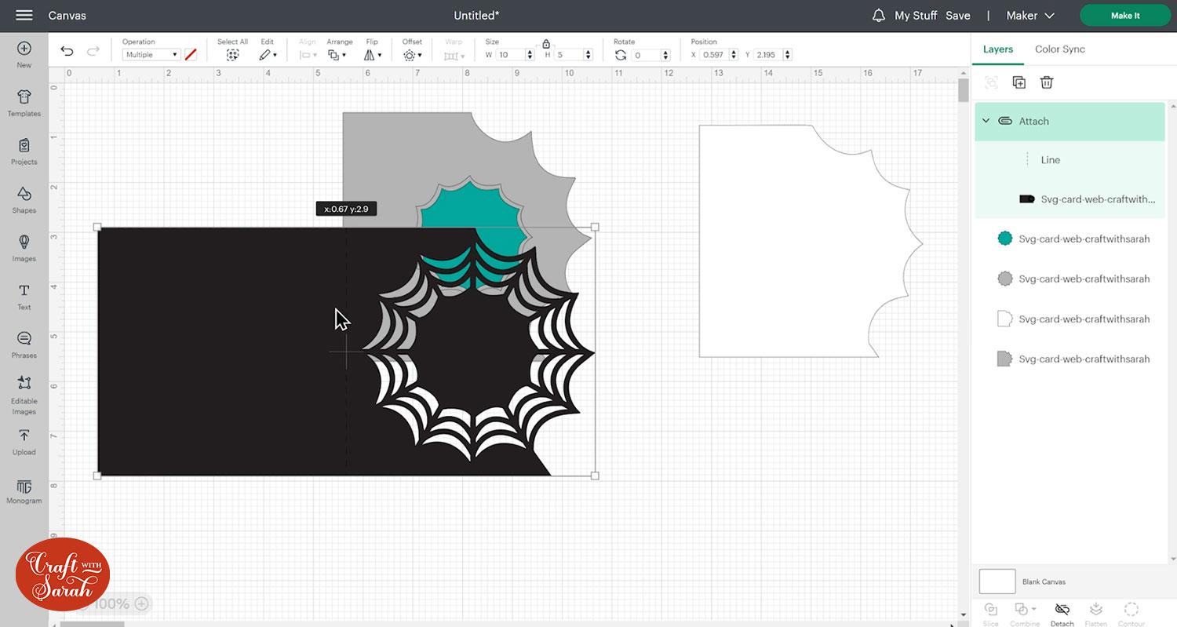
Task: Click the Make It button
Action: click(1125, 16)
